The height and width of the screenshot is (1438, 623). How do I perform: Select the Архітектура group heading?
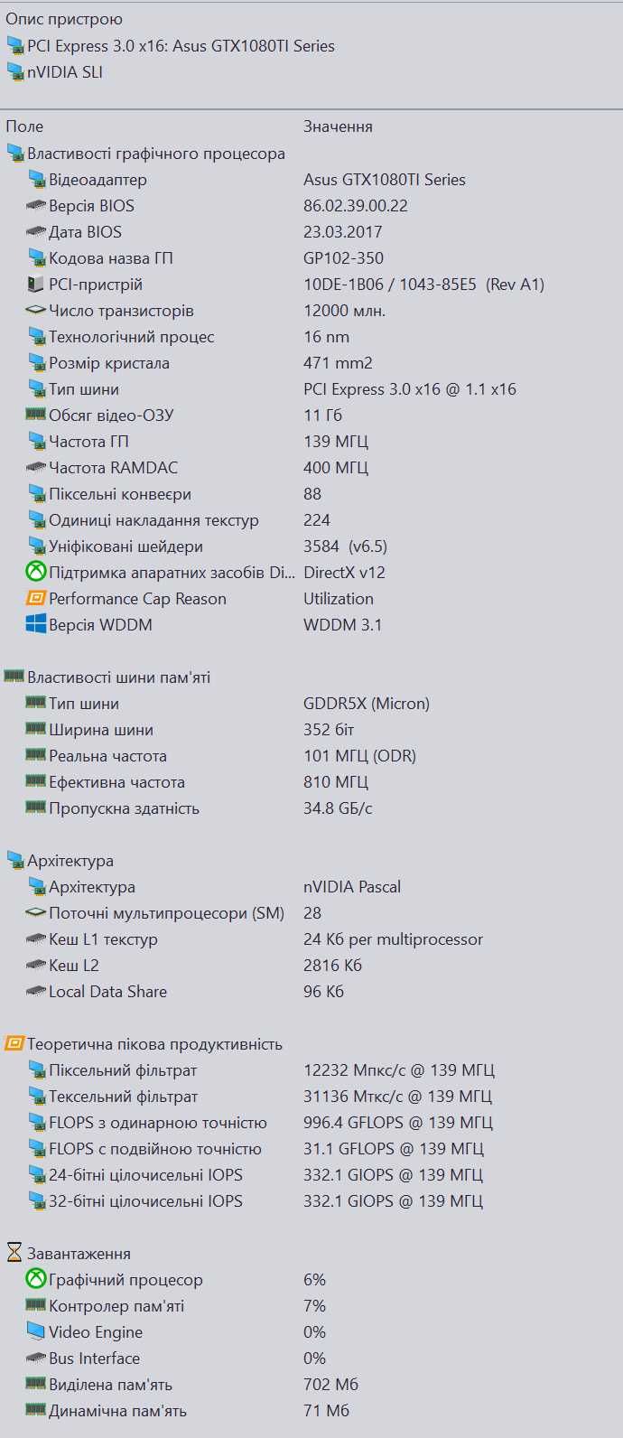click(x=70, y=861)
